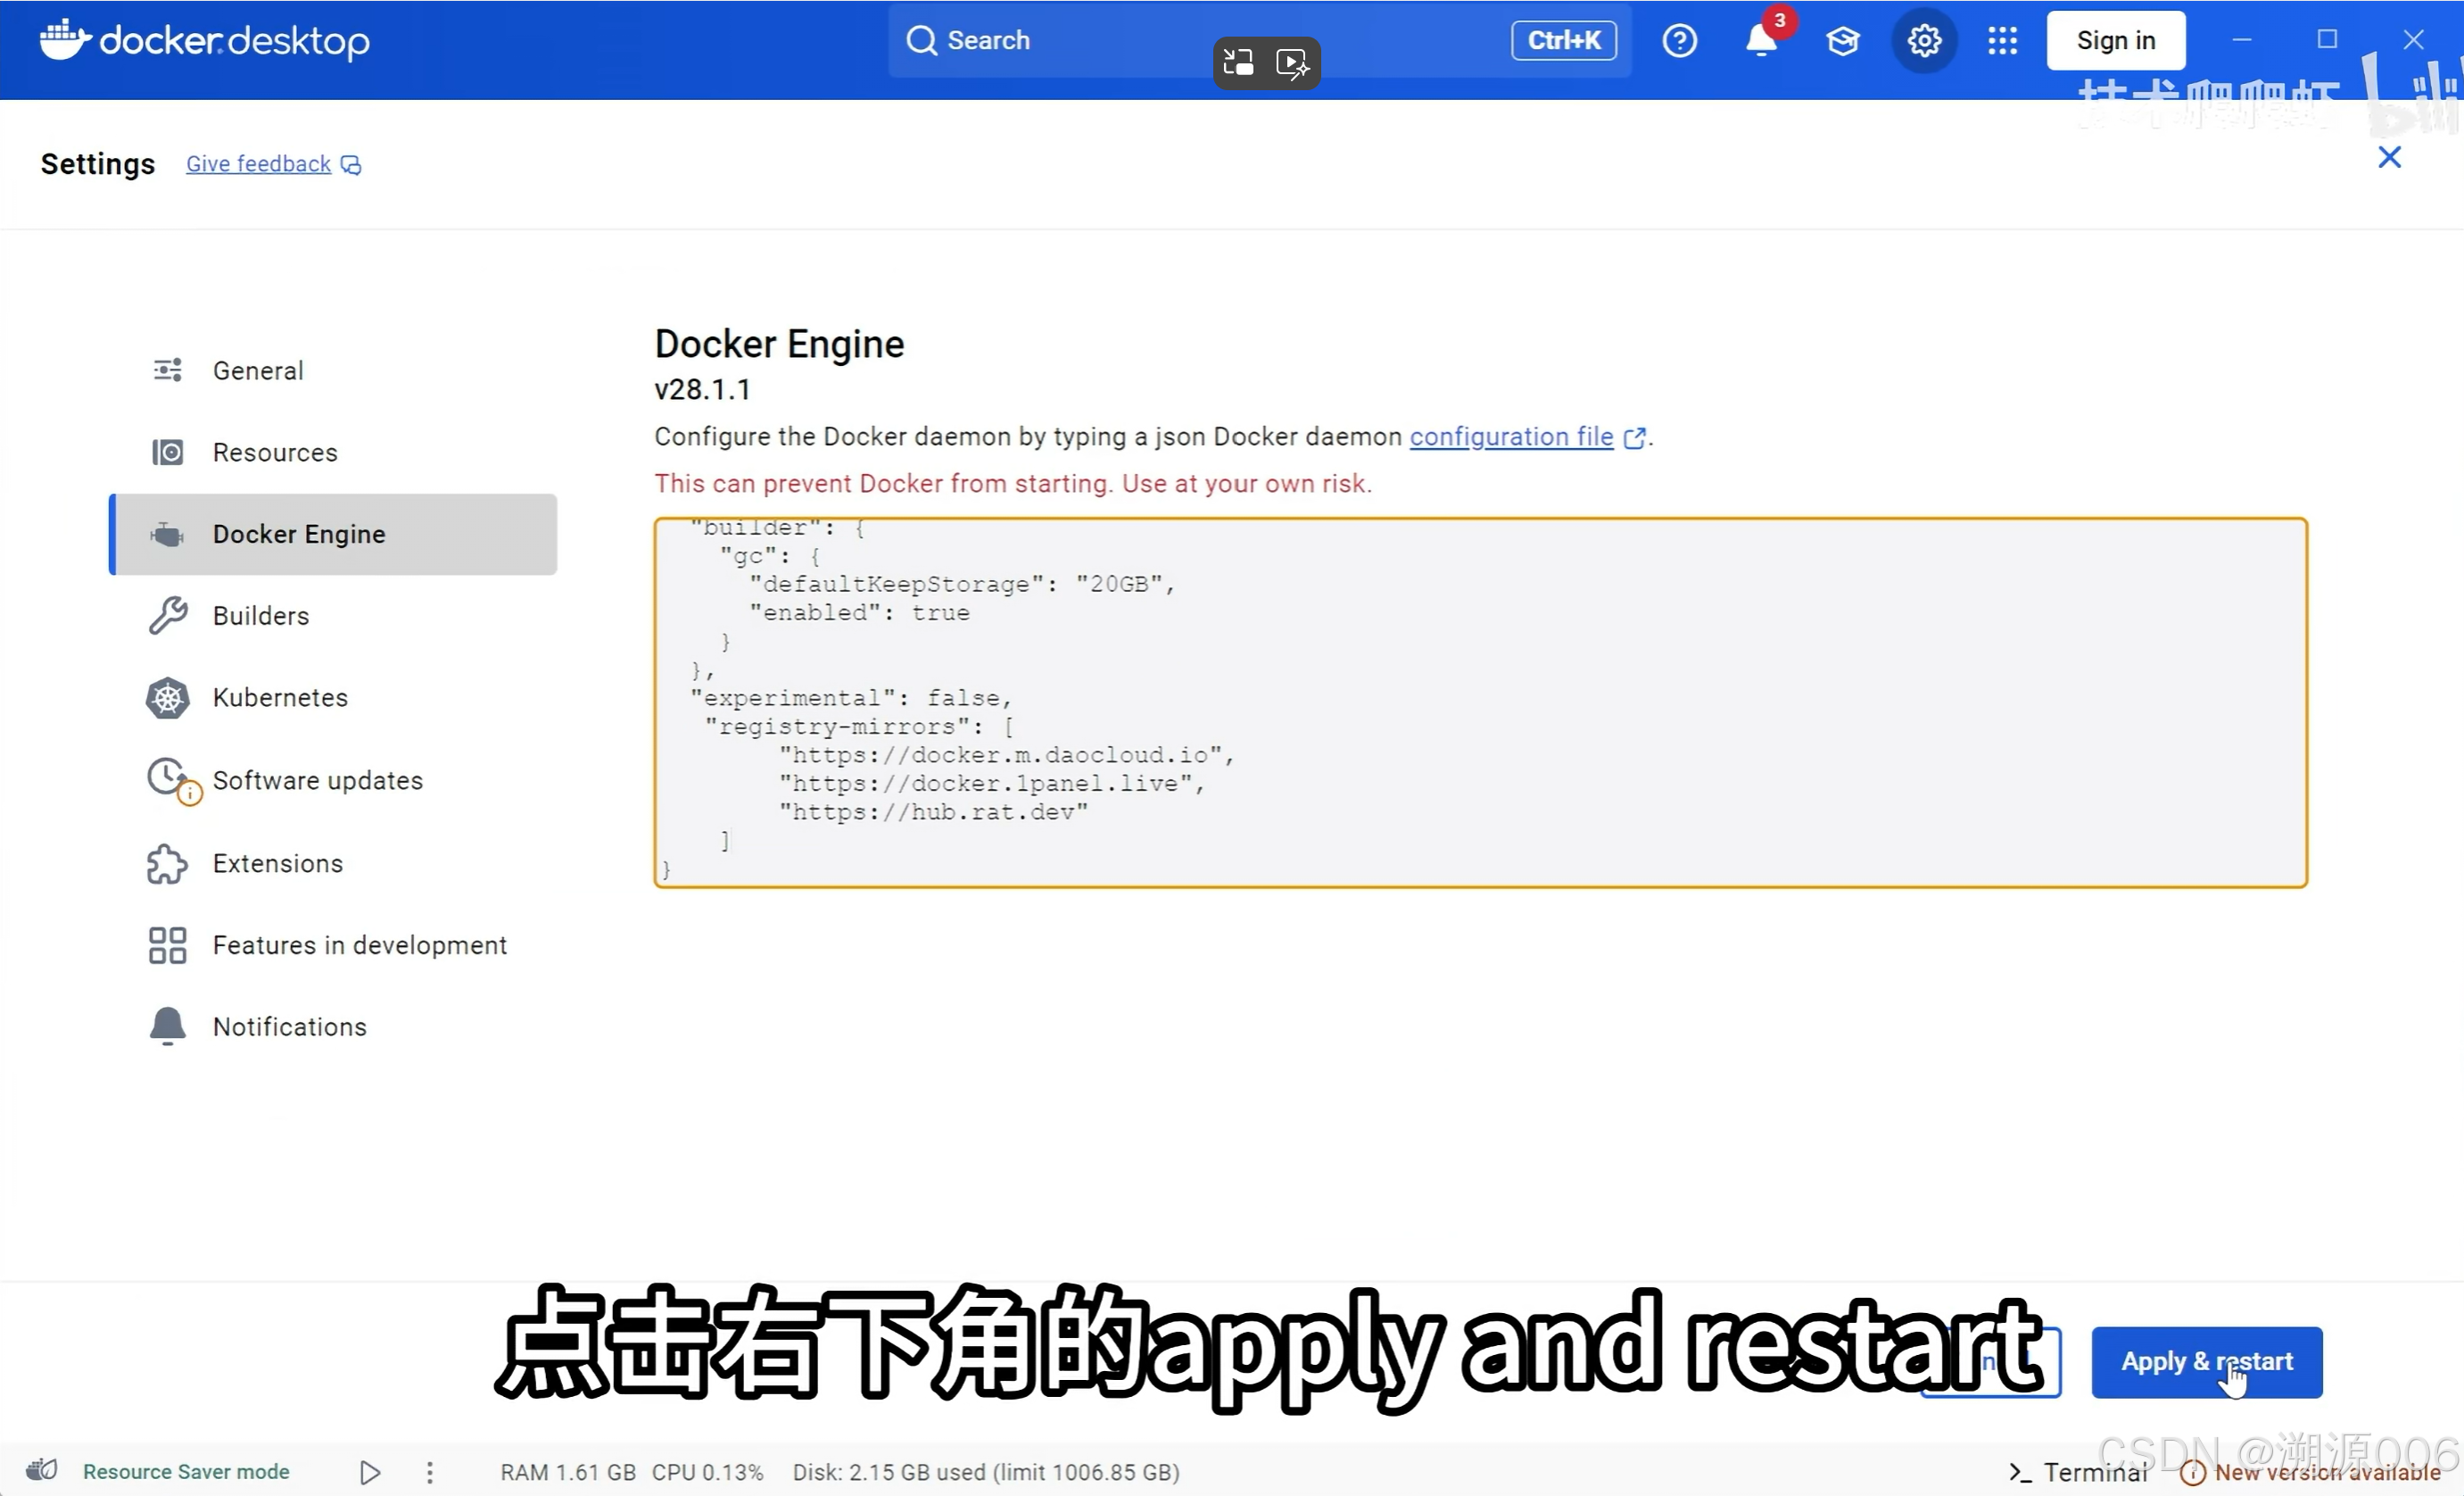The image size is (2464, 1496).
Task: Click New version available notice
Action: 2310,1472
